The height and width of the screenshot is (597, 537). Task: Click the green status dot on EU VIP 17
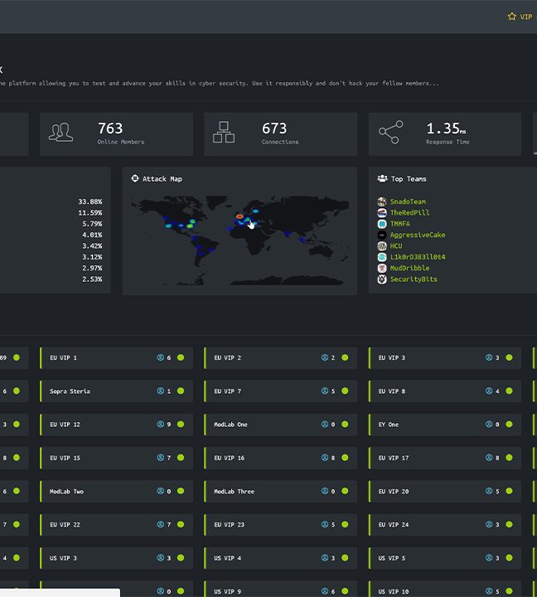pyautogui.click(x=509, y=458)
